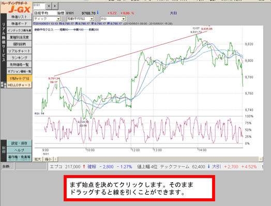Go to next symbol with right arrow
This screenshot has height=206, width=271.
click(x=55, y=6)
